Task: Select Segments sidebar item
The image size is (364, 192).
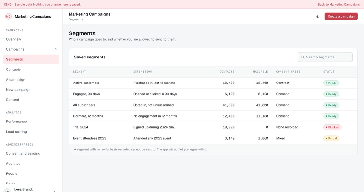Action: click(x=31, y=59)
